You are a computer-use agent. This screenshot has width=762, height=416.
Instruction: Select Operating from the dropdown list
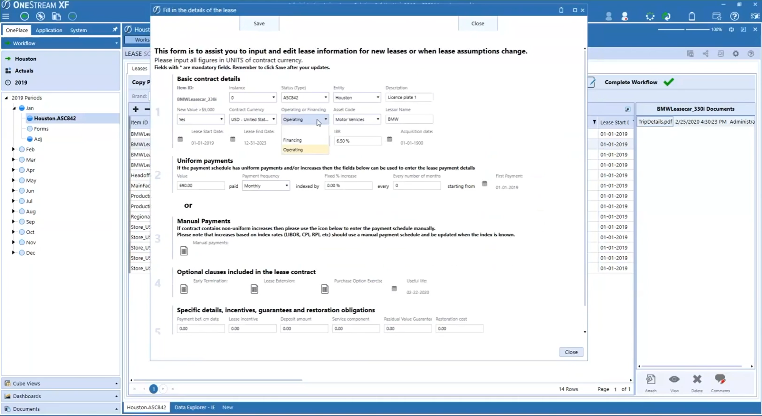[305, 150]
